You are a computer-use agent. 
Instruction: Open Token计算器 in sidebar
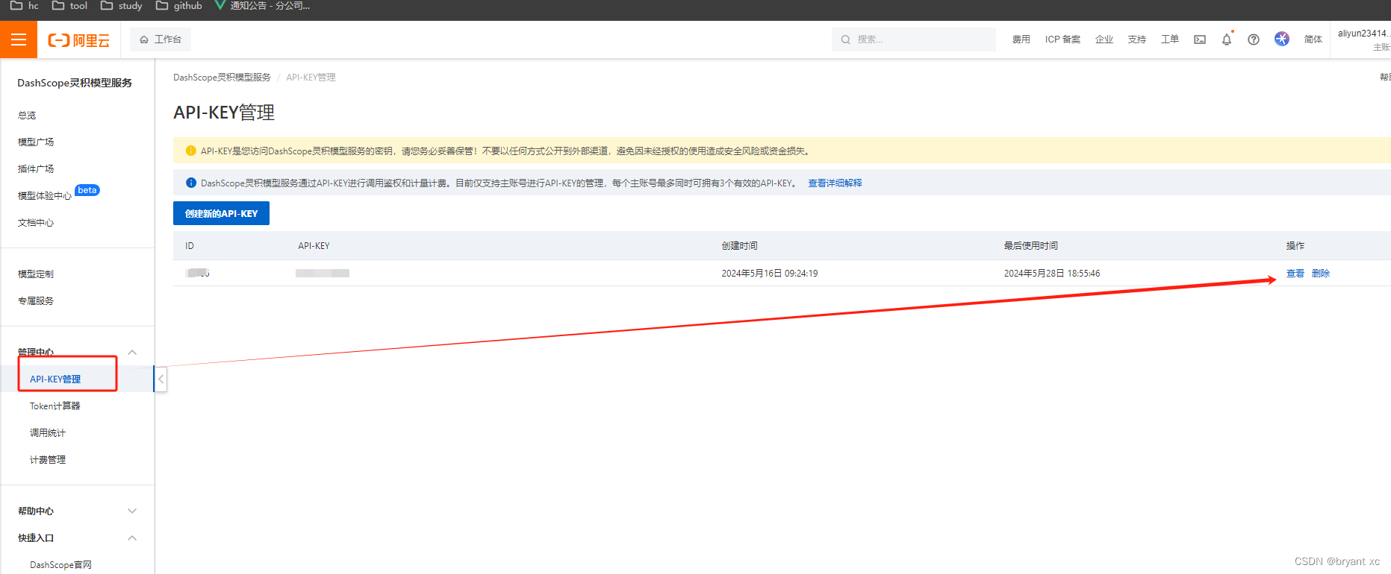pos(55,406)
